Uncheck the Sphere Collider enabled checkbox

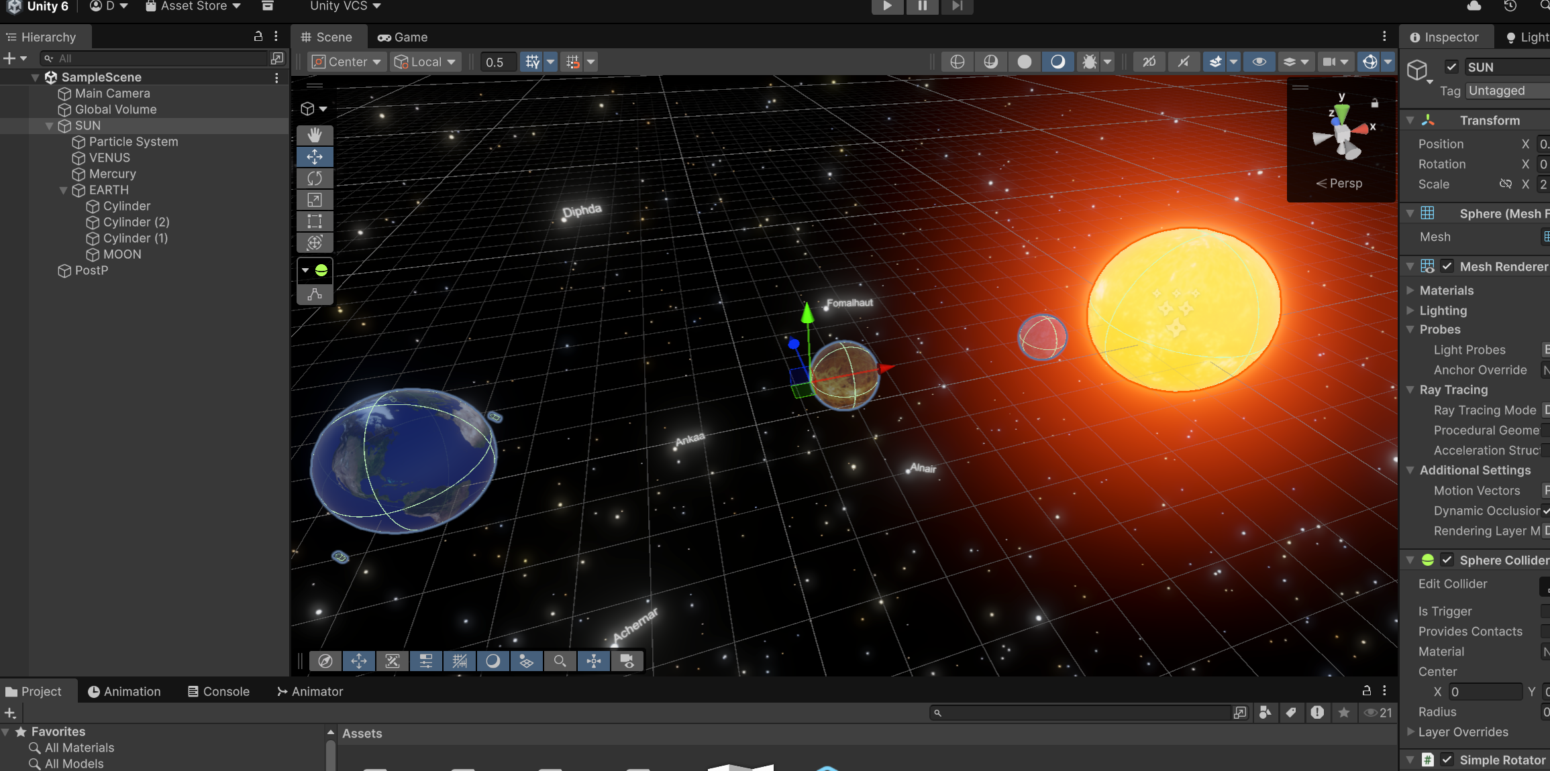(x=1447, y=560)
